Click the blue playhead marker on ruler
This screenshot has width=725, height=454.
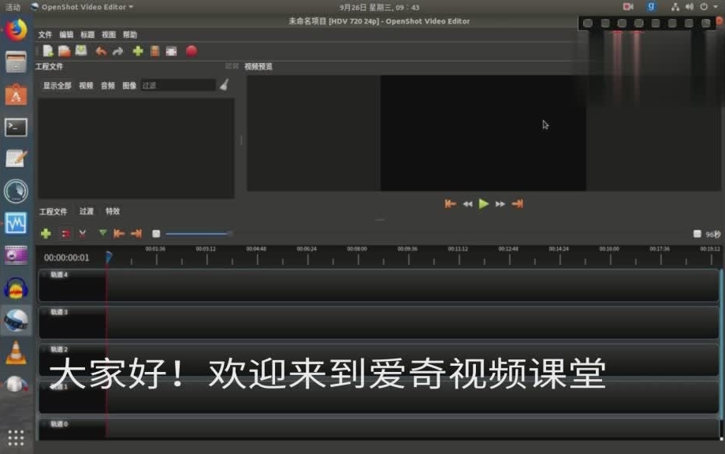pyautogui.click(x=109, y=257)
